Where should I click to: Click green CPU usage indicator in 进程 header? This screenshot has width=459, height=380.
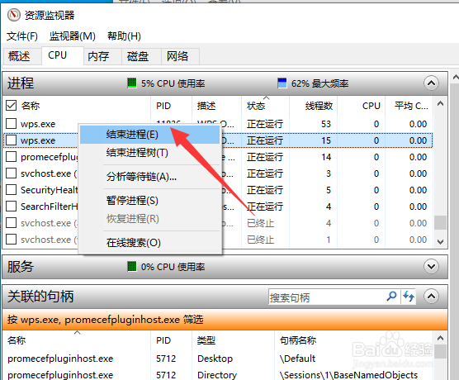point(132,83)
